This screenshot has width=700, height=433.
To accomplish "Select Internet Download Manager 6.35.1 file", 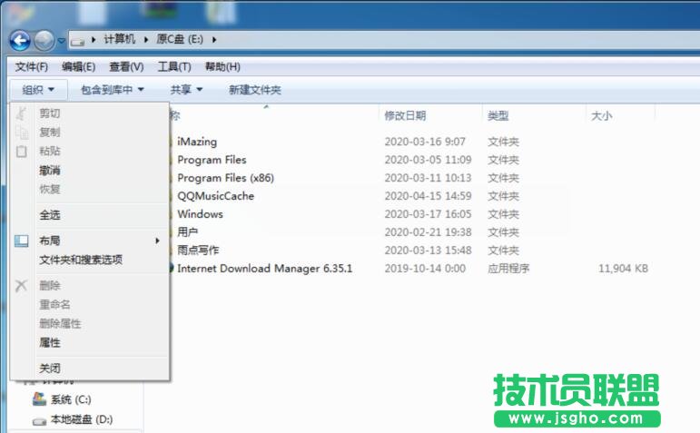I will 265,269.
